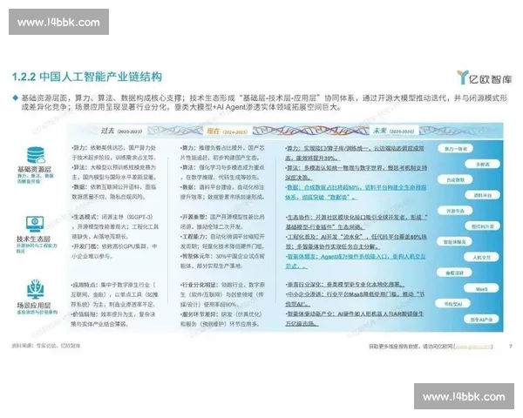Click the 垂模深耕 pill tag
The image size is (523, 418).
point(455,273)
